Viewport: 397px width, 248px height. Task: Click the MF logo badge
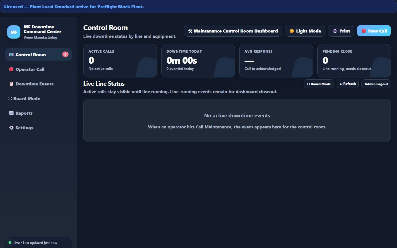pos(14,32)
